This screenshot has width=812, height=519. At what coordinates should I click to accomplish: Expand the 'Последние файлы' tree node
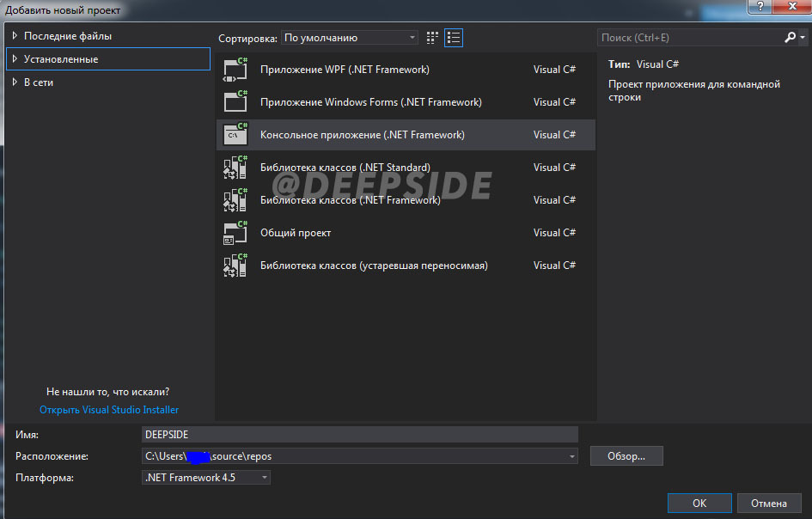(x=15, y=36)
